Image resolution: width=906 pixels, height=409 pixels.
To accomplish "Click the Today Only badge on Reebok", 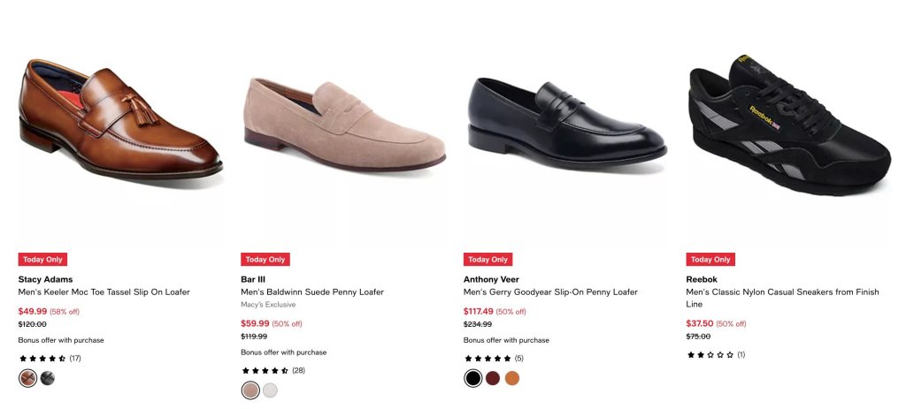I will point(710,260).
